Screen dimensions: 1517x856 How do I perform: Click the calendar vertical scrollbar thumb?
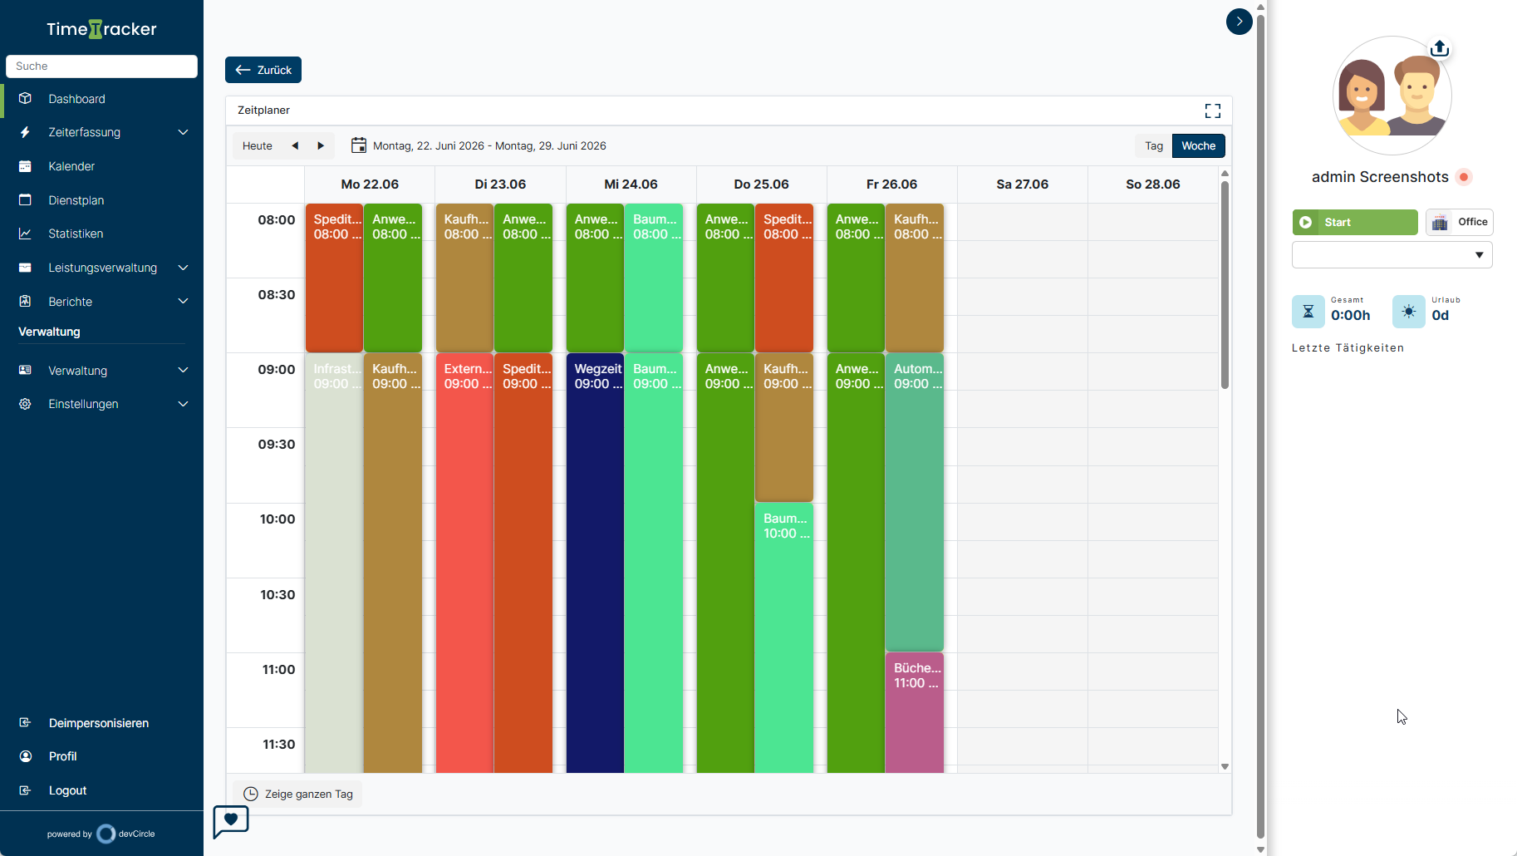(x=1225, y=285)
